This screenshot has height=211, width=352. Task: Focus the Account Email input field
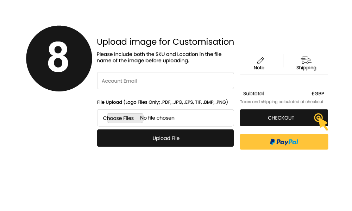(165, 81)
